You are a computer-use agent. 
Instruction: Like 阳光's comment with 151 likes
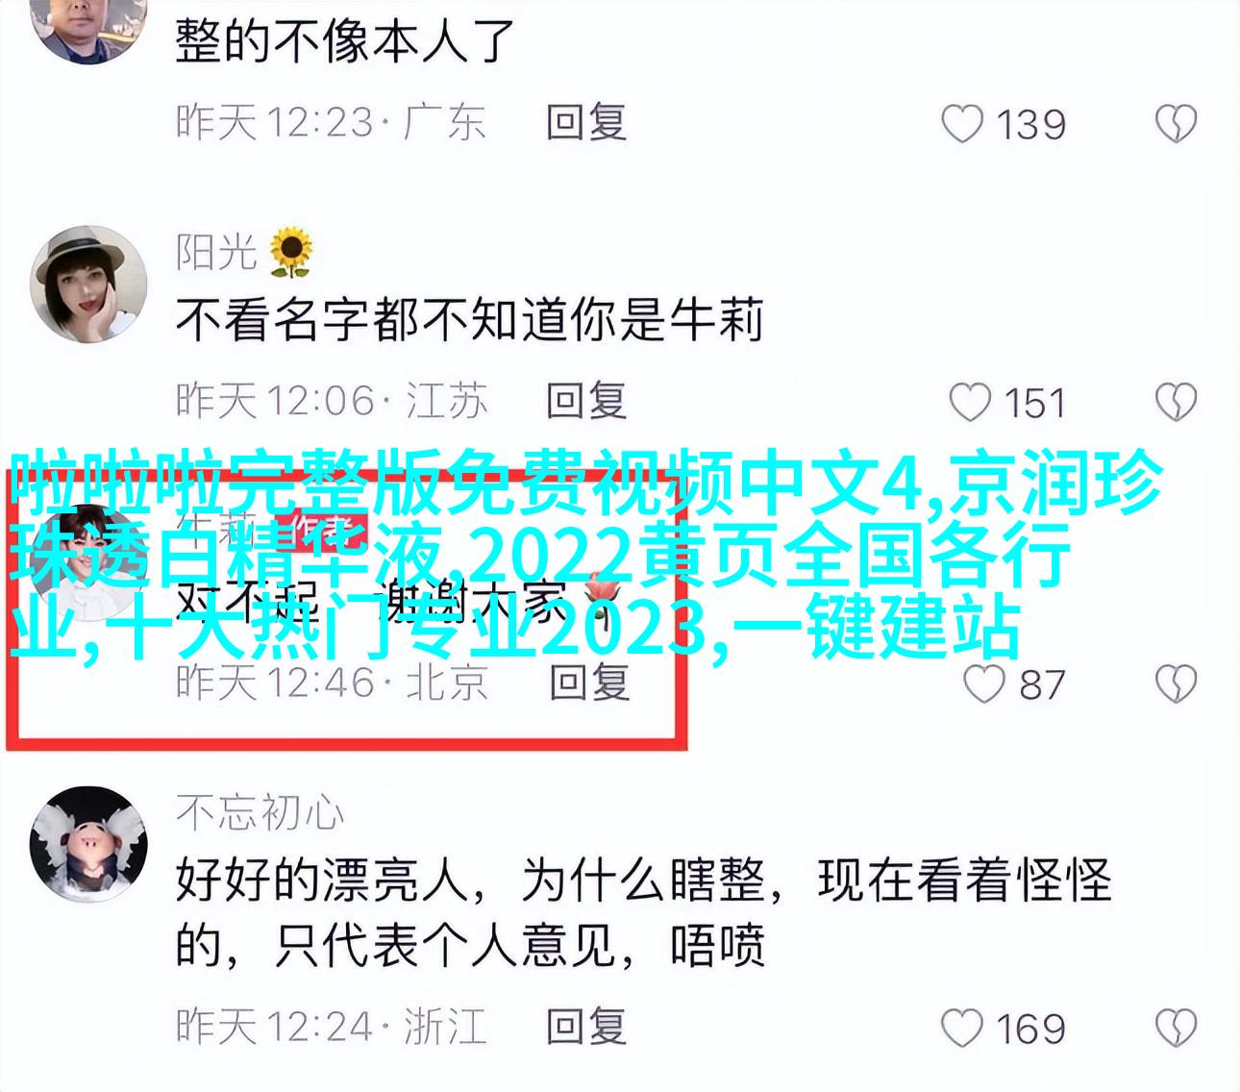click(x=970, y=403)
